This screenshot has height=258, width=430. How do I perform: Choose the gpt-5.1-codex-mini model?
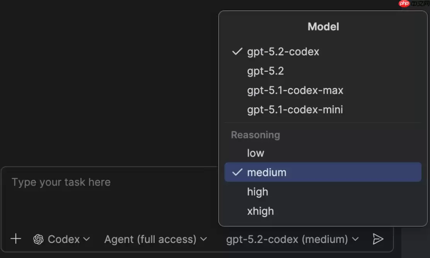tap(295, 110)
